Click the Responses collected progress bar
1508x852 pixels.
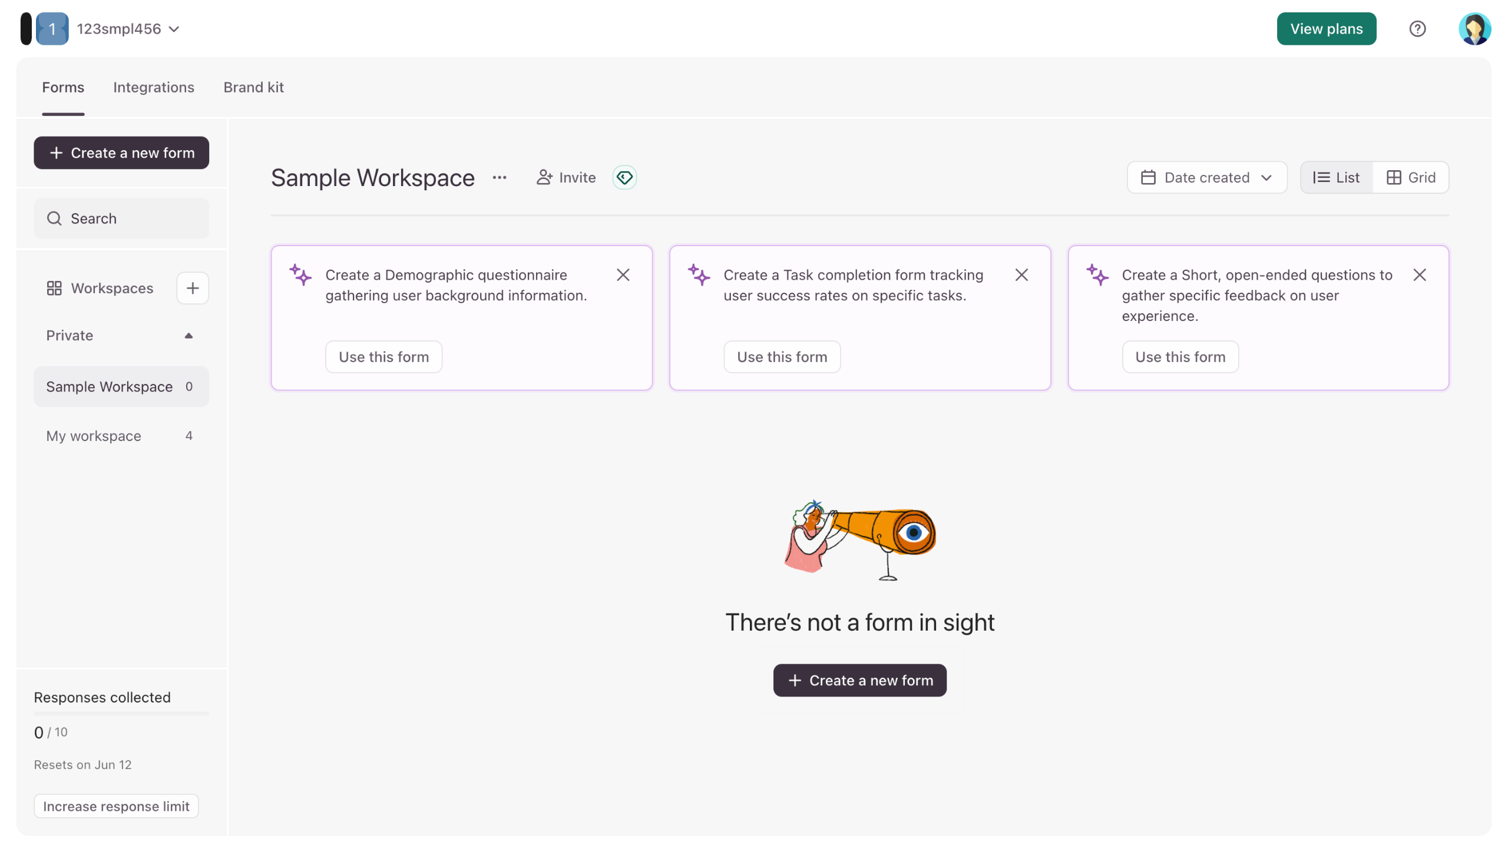point(121,714)
